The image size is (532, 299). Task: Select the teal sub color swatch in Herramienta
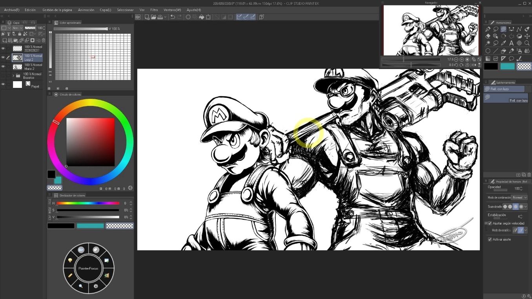pos(507,66)
